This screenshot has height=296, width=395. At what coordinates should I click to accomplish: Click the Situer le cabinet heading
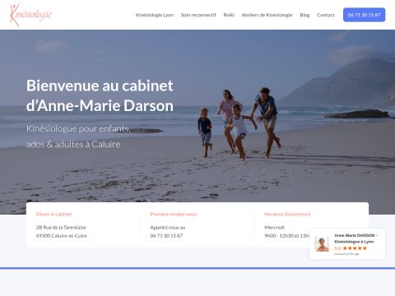pyautogui.click(x=53, y=214)
